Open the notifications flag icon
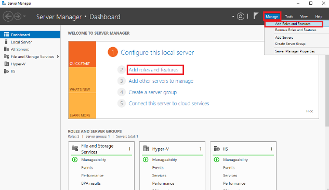 (x=255, y=16)
